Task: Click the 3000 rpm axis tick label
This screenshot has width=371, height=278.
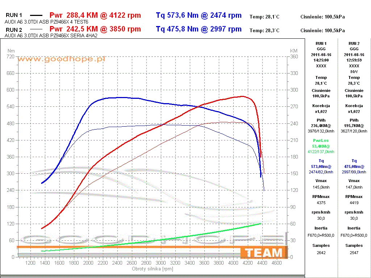Action: click(x=161, y=263)
